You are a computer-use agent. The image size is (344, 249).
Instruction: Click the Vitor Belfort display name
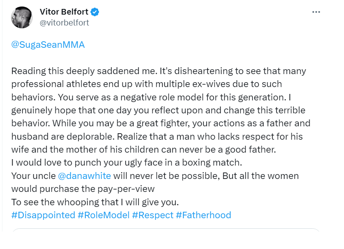(x=64, y=12)
